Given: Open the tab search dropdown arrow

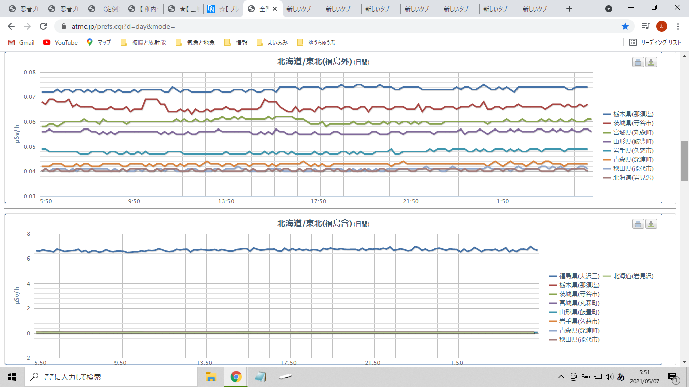Looking at the screenshot, I should point(609,9).
